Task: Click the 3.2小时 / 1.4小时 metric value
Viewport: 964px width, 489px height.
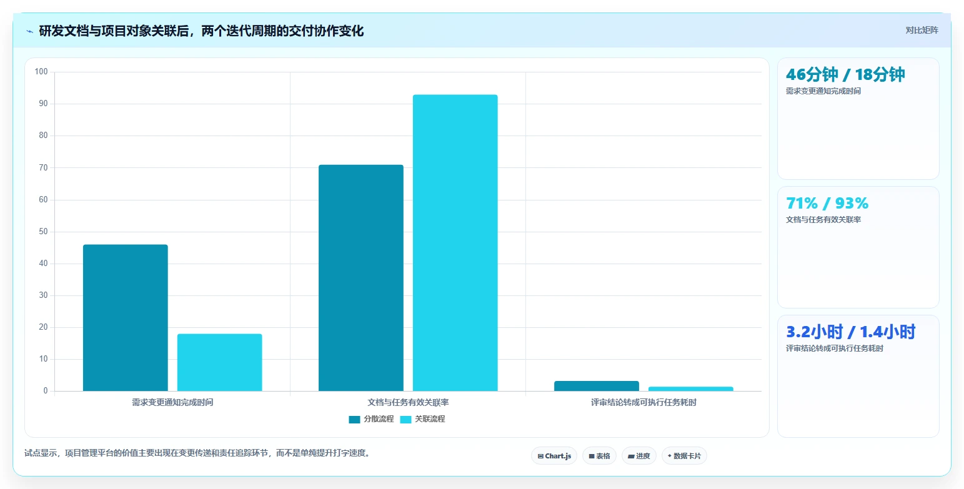Action: pos(850,332)
